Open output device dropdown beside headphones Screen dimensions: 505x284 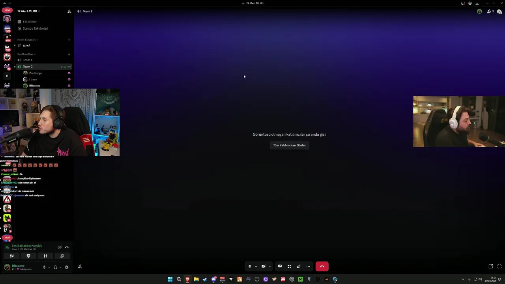[x=60, y=267]
